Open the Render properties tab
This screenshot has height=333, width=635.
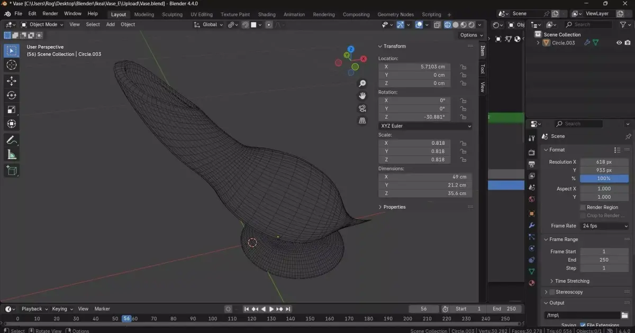(532, 152)
